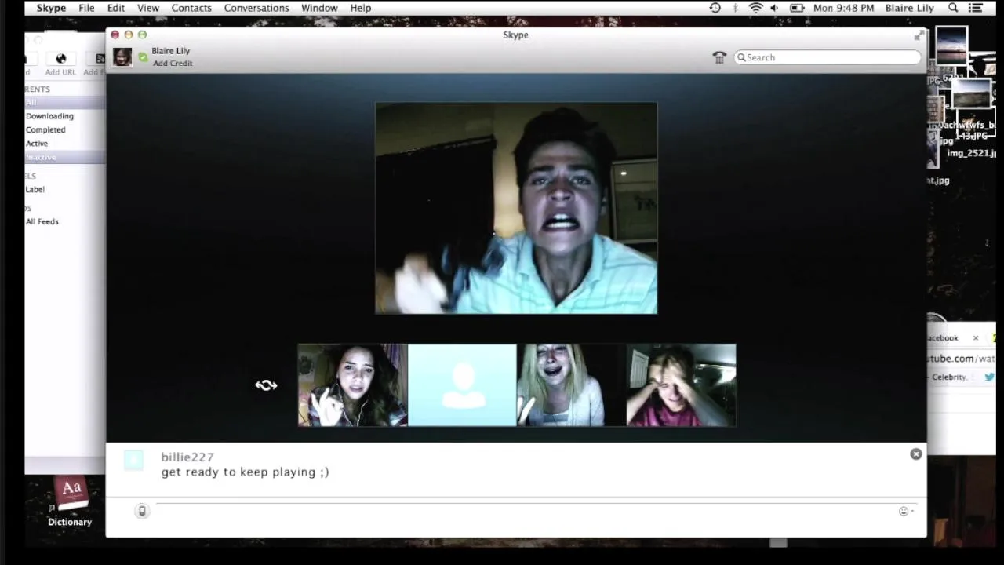Open Spotlight search magnifier
This screenshot has width=1004, height=565.
pos(953,8)
